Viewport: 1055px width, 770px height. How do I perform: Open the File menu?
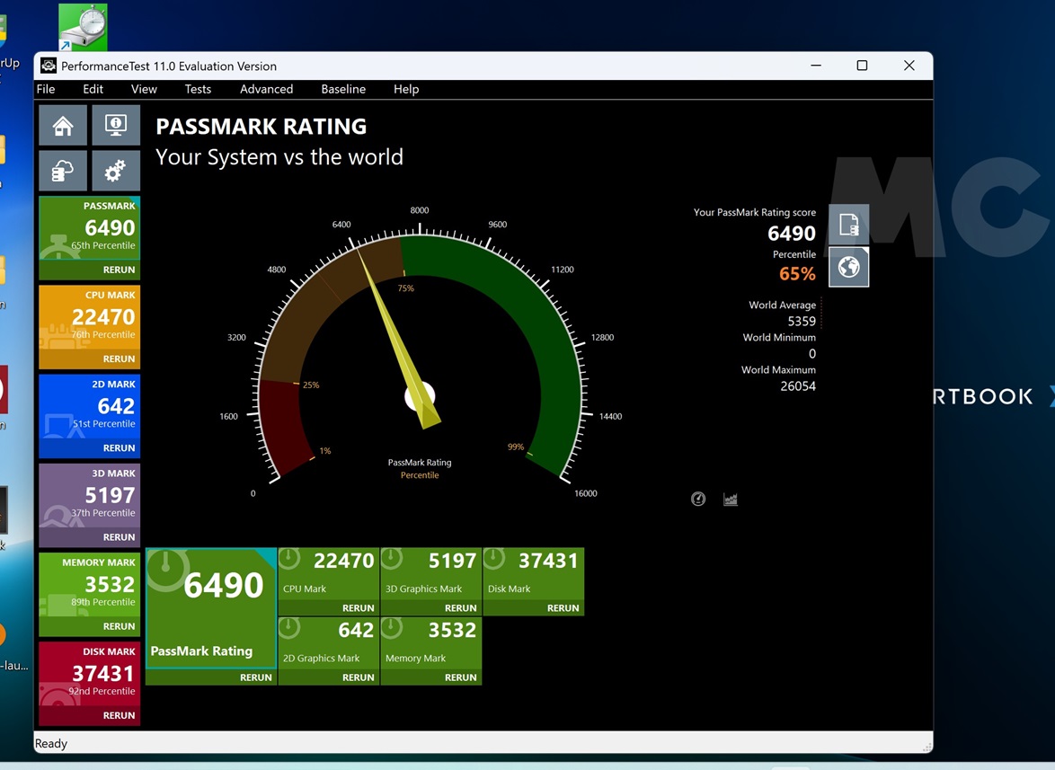click(x=46, y=89)
